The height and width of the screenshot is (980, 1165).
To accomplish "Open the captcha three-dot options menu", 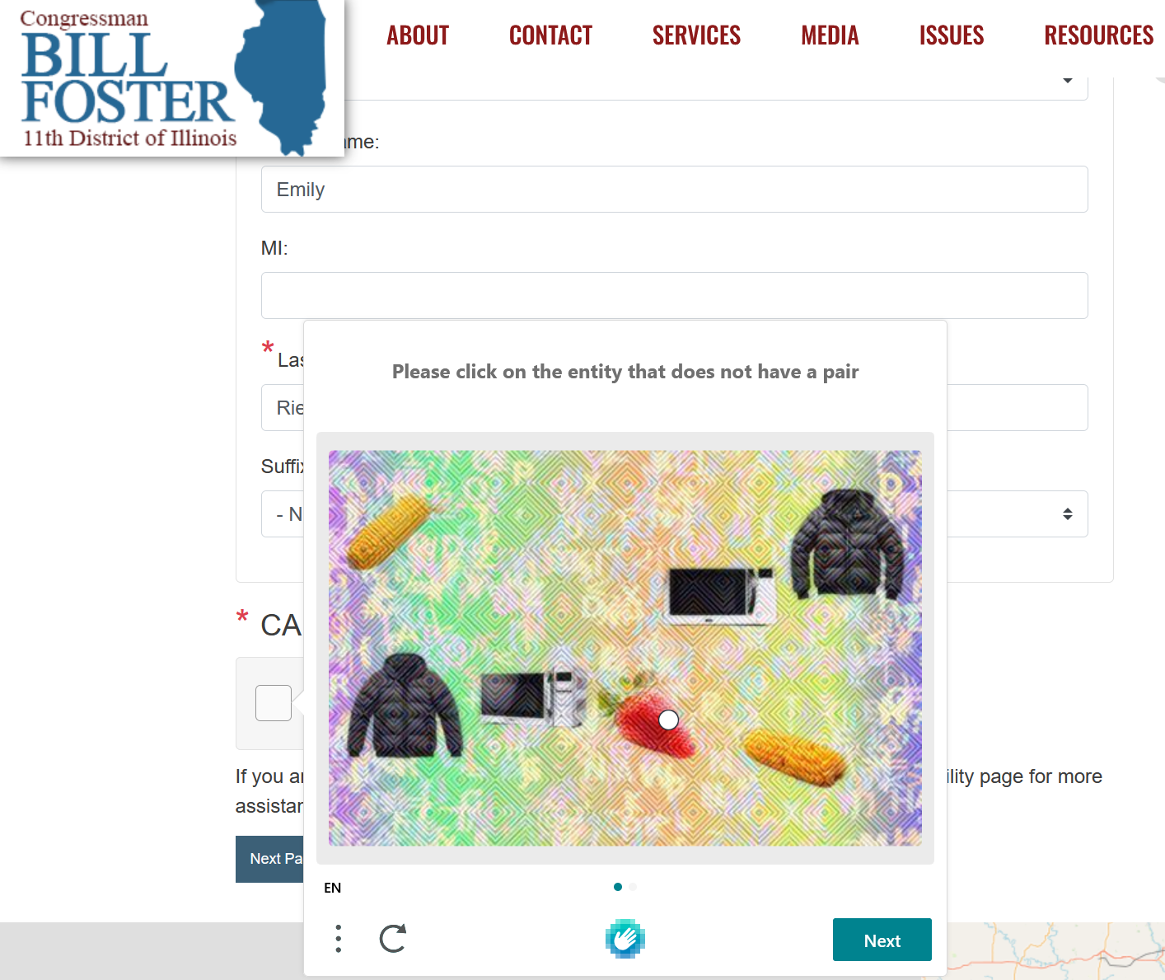I will pos(339,939).
